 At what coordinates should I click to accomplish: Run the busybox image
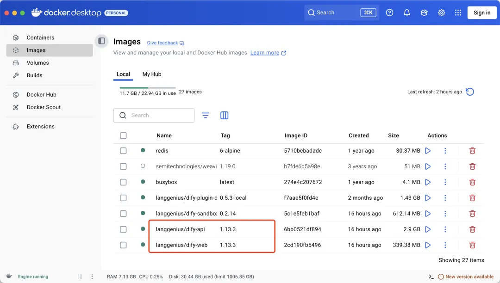point(428,182)
